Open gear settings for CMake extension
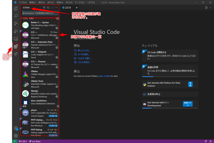 (x=57, y=77)
